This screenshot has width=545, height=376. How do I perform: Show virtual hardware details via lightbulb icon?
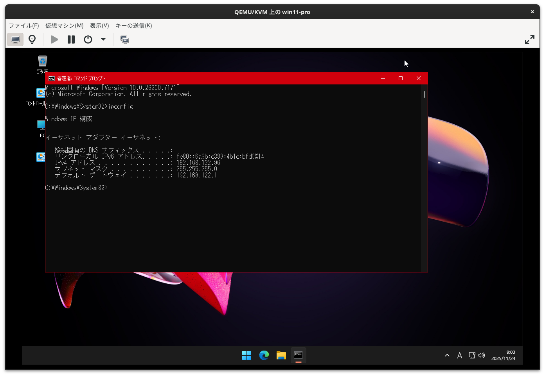[x=32, y=39]
